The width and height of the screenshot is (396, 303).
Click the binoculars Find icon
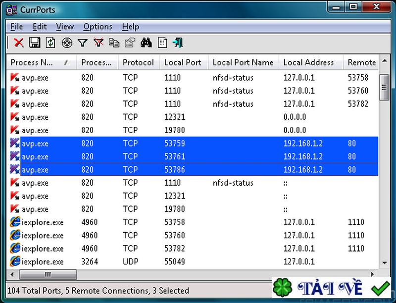tap(146, 43)
